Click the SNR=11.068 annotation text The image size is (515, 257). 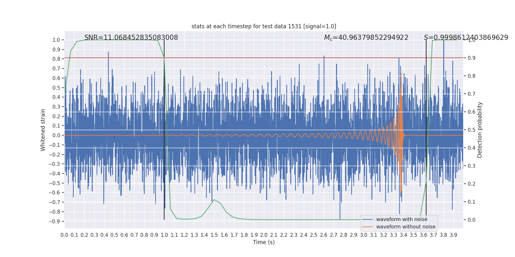pos(131,38)
